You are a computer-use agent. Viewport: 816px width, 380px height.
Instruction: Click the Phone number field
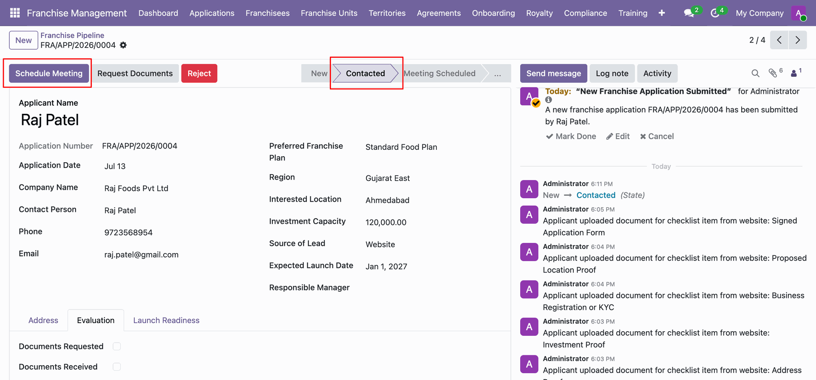[x=128, y=233]
